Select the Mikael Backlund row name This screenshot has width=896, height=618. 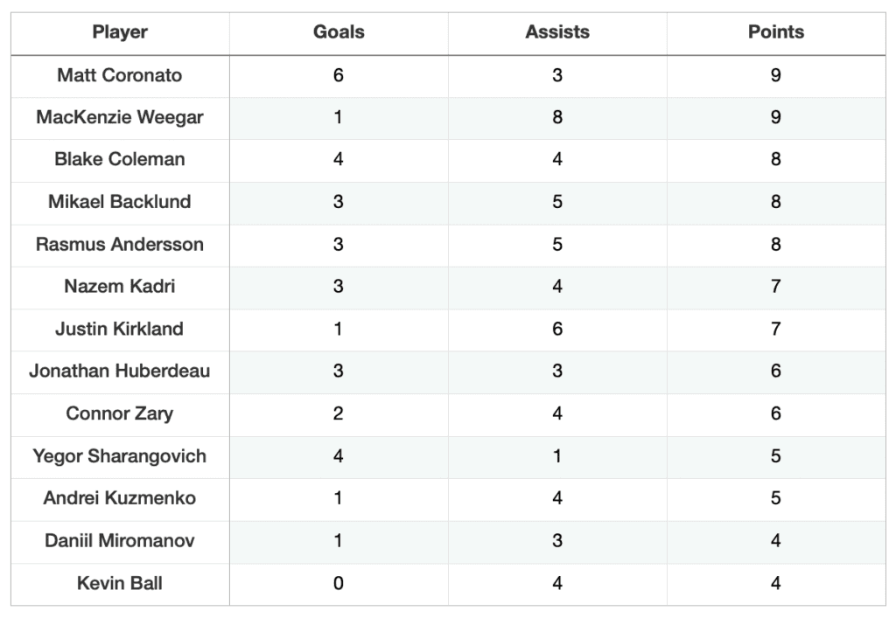(x=120, y=202)
